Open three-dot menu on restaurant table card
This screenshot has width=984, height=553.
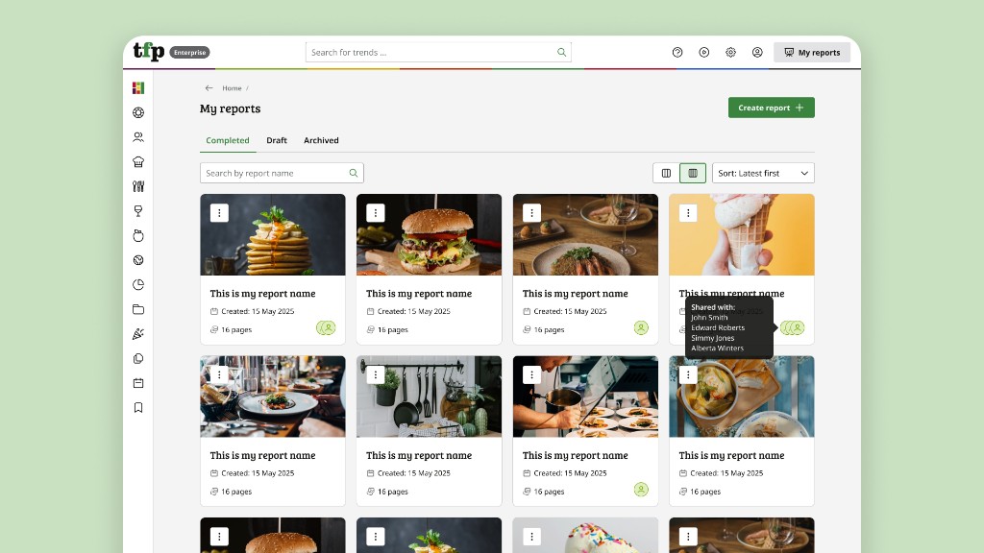[x=219, y=375]
